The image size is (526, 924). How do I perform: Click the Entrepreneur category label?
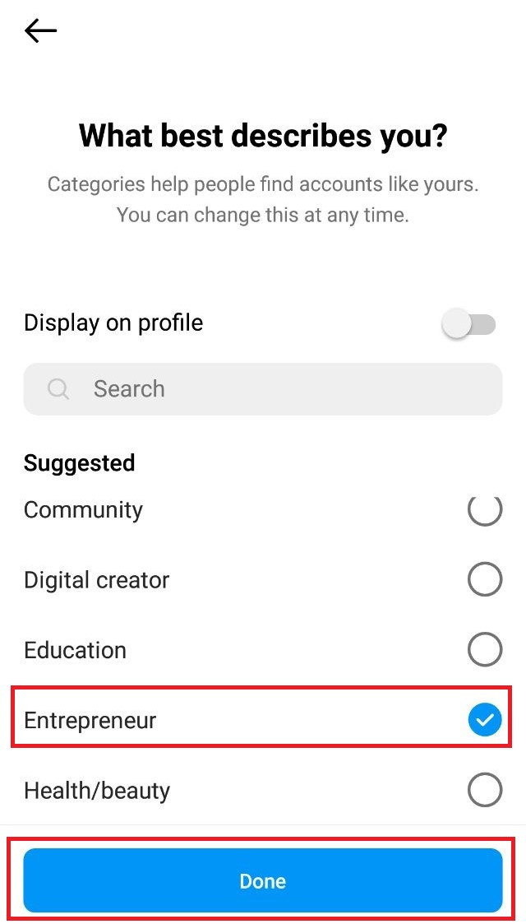(90, 721)
